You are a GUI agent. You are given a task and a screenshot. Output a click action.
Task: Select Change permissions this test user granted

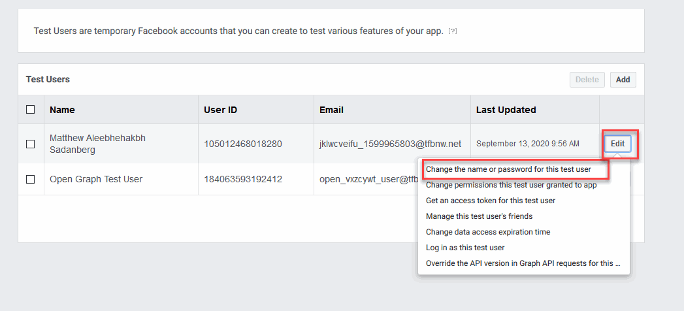pyautogui.click(x=511, y=185)
